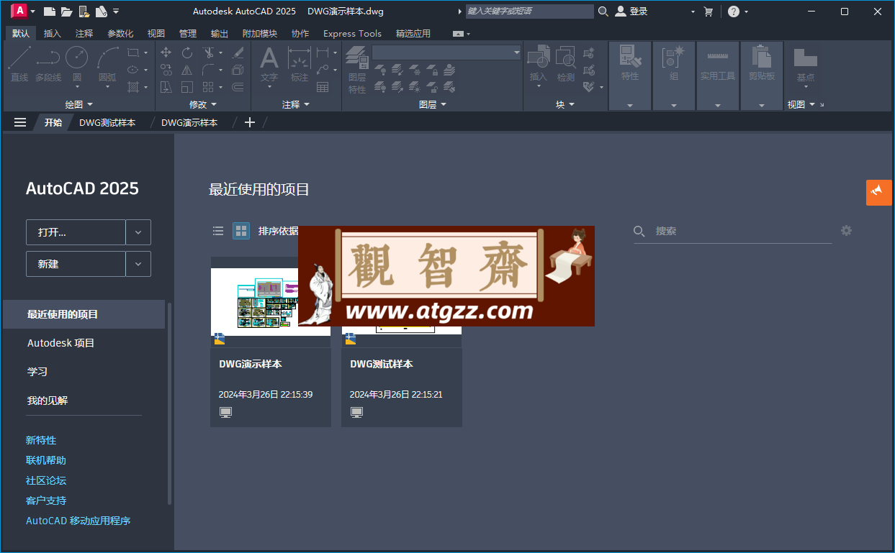Select the Trim scissors tool

click(x=208, y=52)
